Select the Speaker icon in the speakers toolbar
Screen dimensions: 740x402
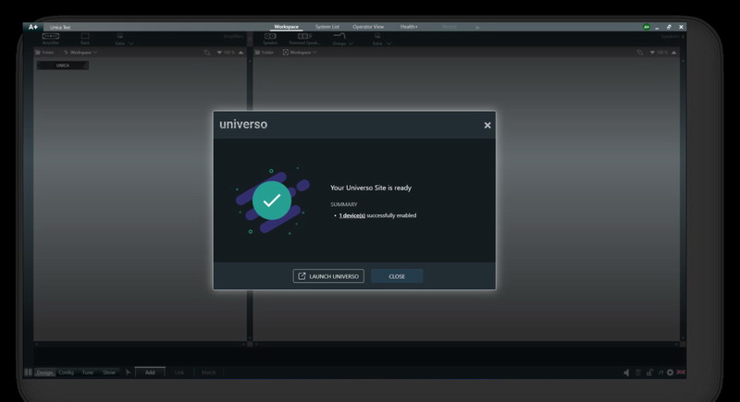click(270, 39)
